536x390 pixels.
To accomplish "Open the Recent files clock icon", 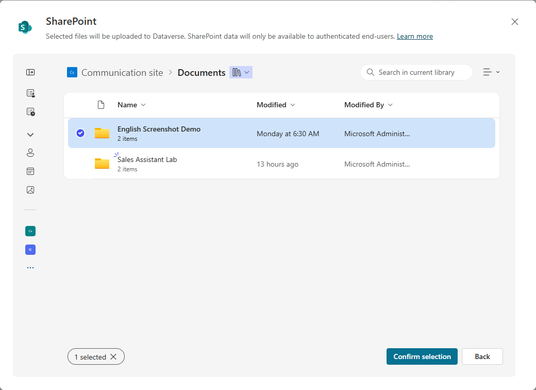I will [30, 112].
